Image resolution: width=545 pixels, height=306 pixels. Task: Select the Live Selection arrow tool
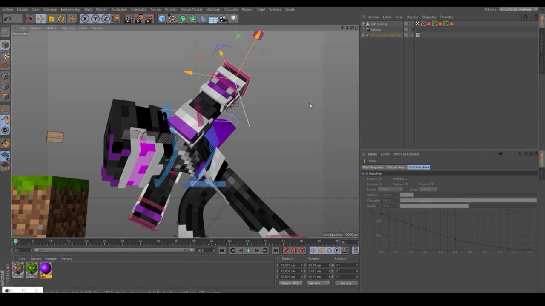pos(30,19)
